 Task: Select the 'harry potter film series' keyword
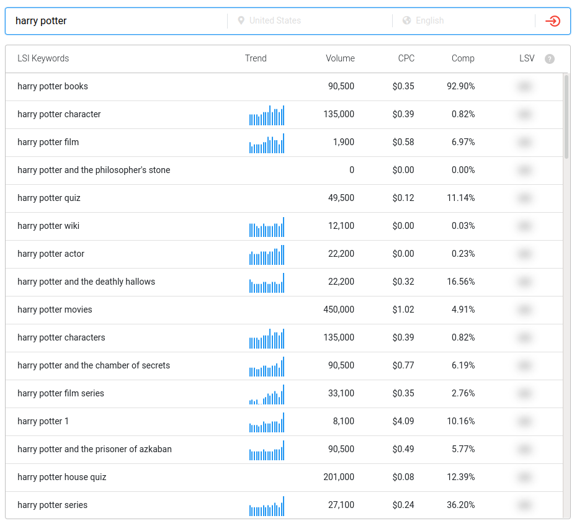click(x=61, y=393)
